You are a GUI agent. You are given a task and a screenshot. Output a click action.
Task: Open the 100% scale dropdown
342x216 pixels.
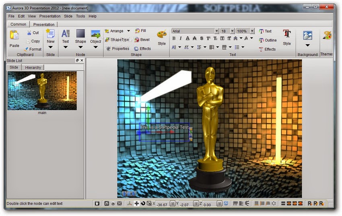coord(252,31)
